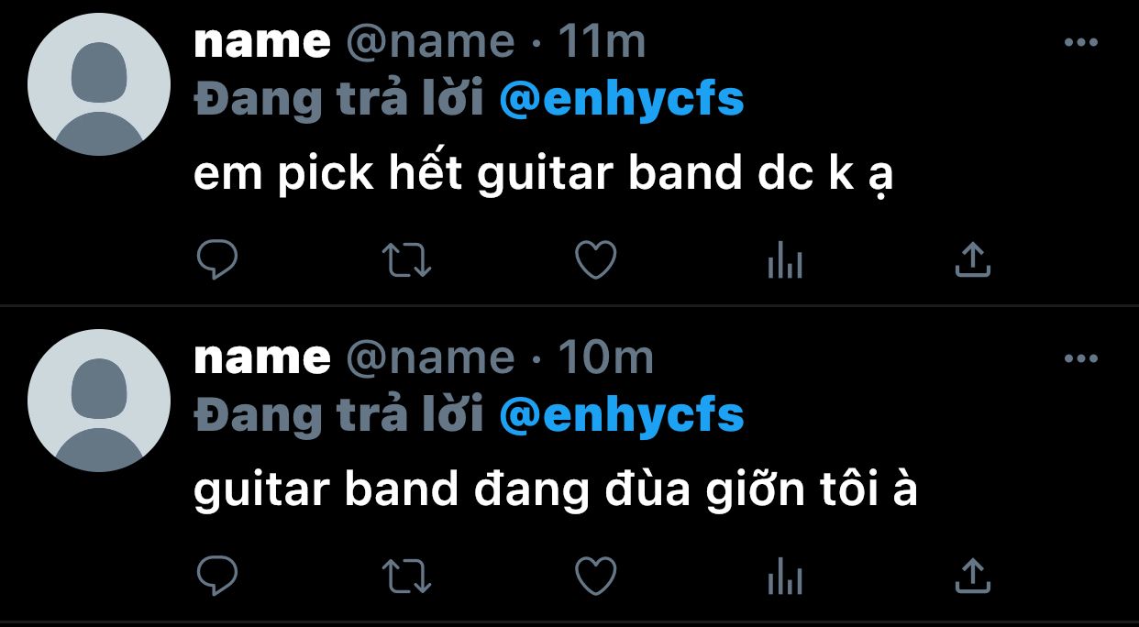Open the first tweet author's avatar

(99, 84)
